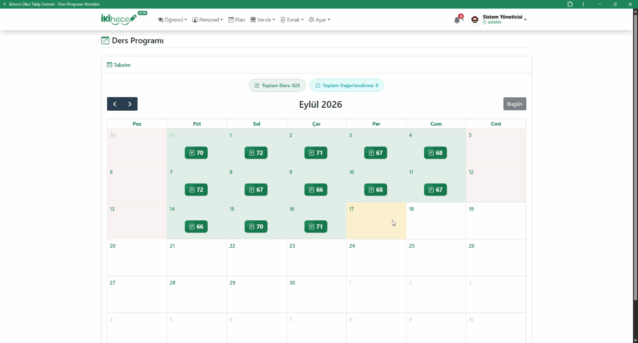
Task: Click the Toplam Ders: 825 badge
Action: pos(277,85)
